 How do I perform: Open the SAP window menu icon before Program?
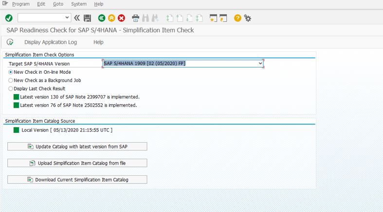click(5, 4)
